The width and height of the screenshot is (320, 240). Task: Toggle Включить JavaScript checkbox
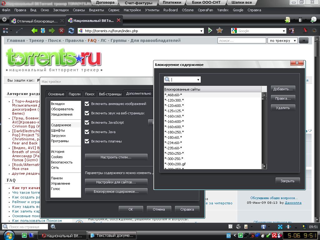point(87,122)
